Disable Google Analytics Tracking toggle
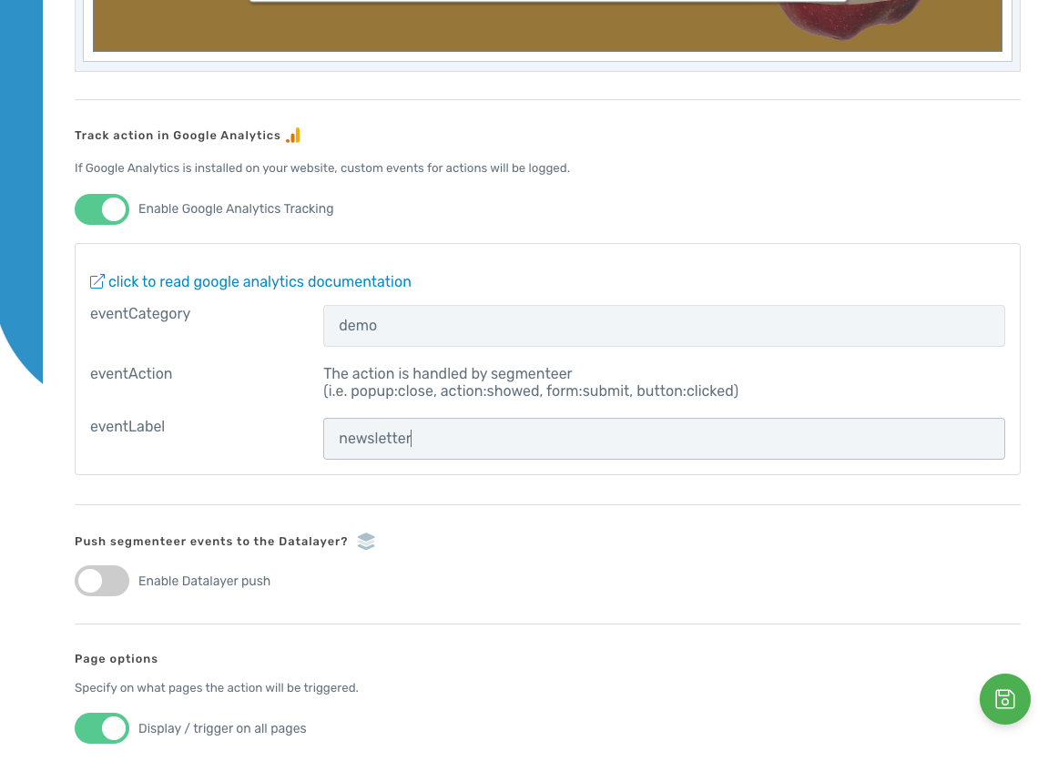 (102, 209)
